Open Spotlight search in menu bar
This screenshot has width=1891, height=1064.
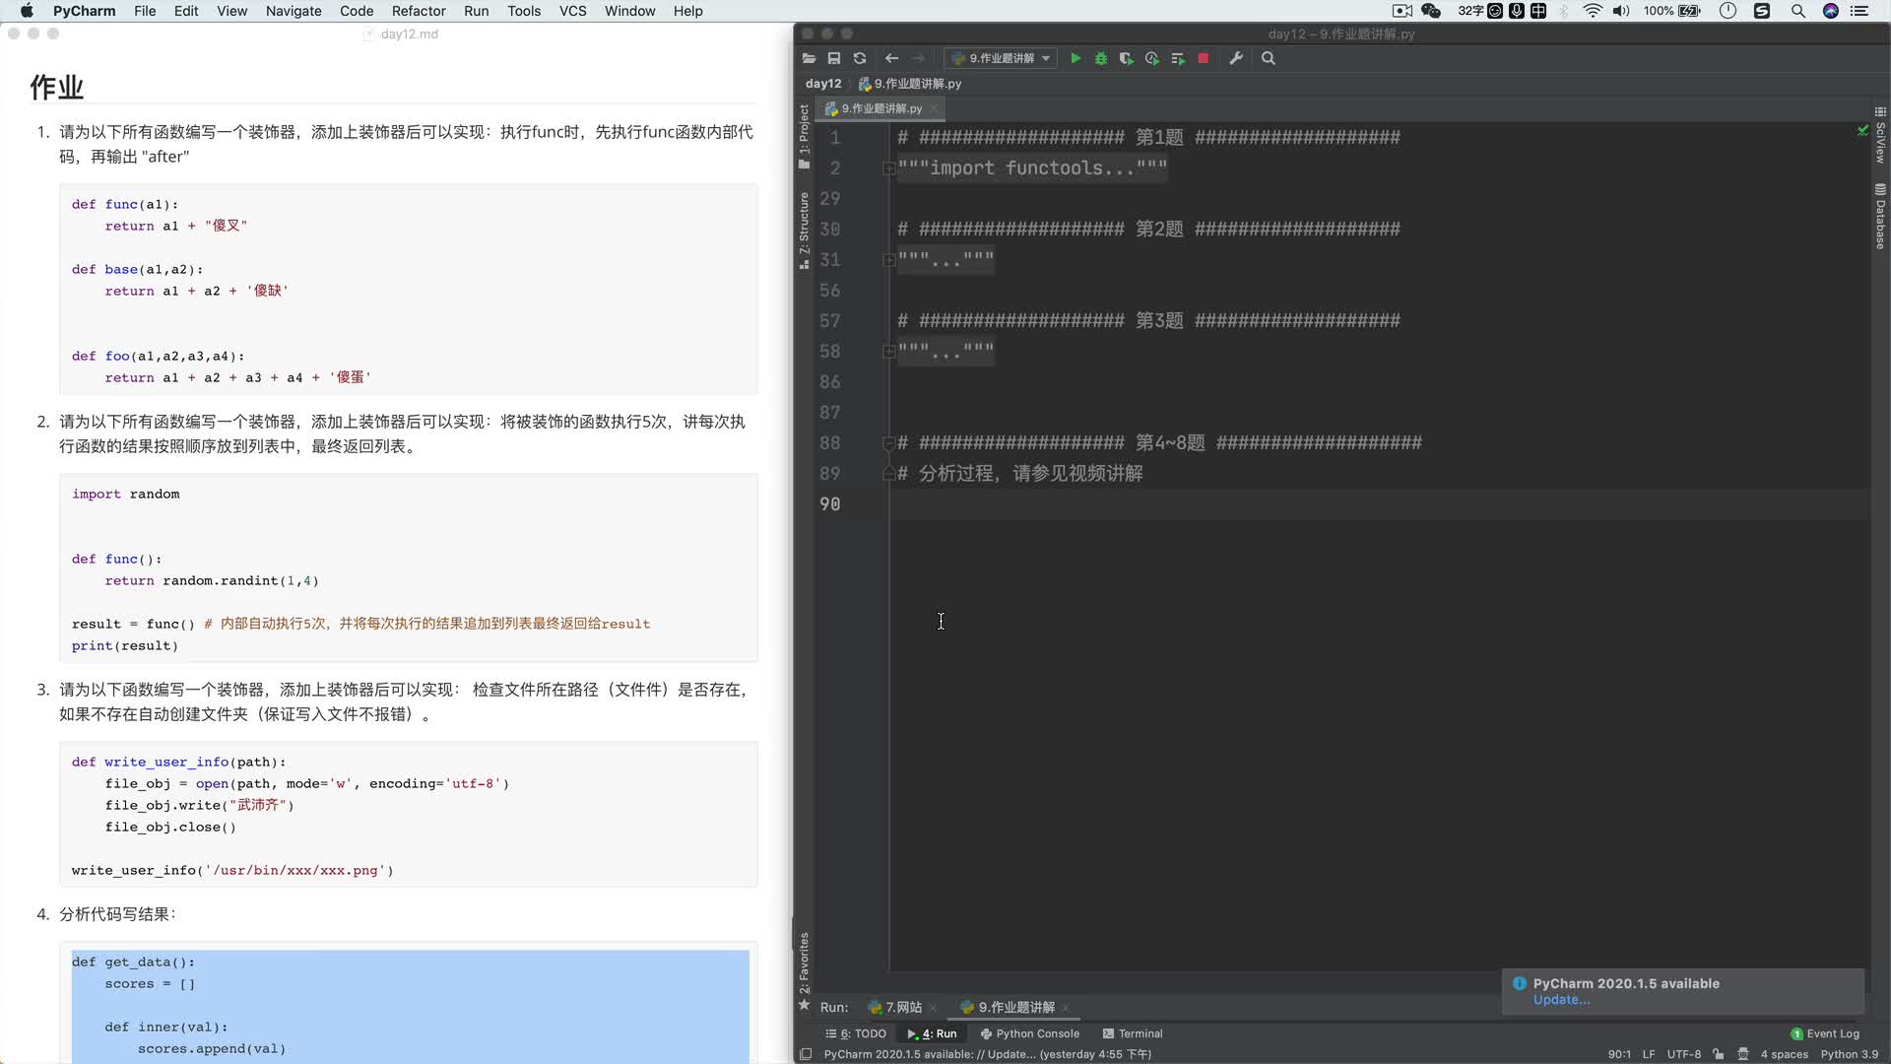[1797, 11]
